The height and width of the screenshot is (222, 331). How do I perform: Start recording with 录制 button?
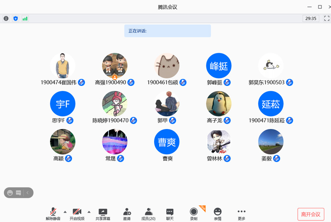193,213
